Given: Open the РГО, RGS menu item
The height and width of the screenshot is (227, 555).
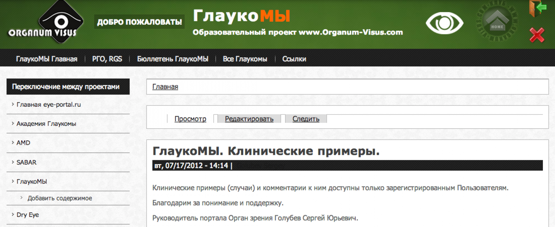Looking at the screenshot, I should [x=107, y=59].
